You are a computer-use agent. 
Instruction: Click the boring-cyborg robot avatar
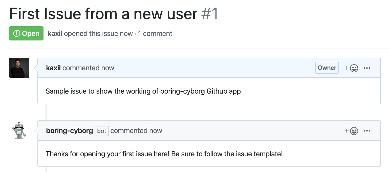(x=19, y=131)
